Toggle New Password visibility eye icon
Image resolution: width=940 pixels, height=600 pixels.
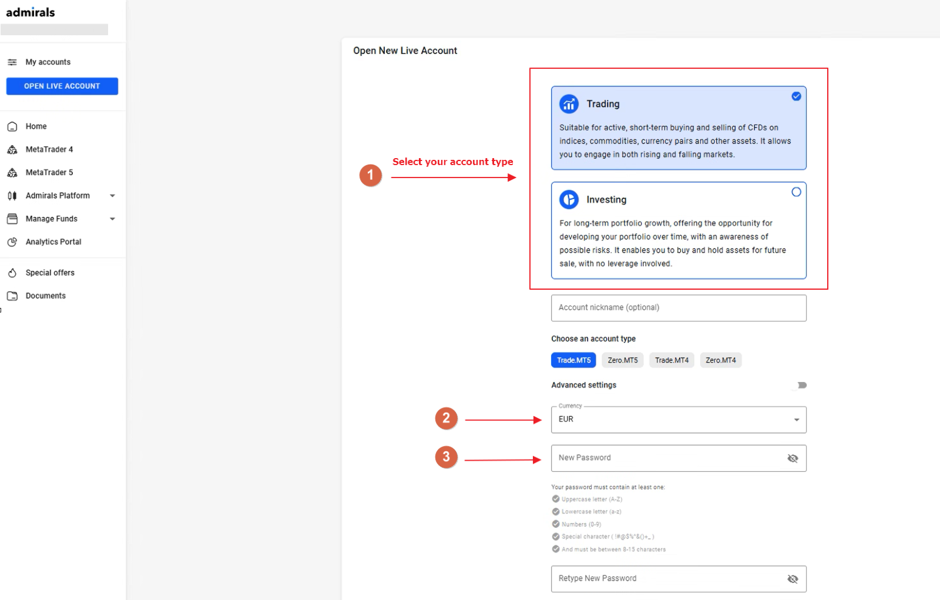pos(793,458)
